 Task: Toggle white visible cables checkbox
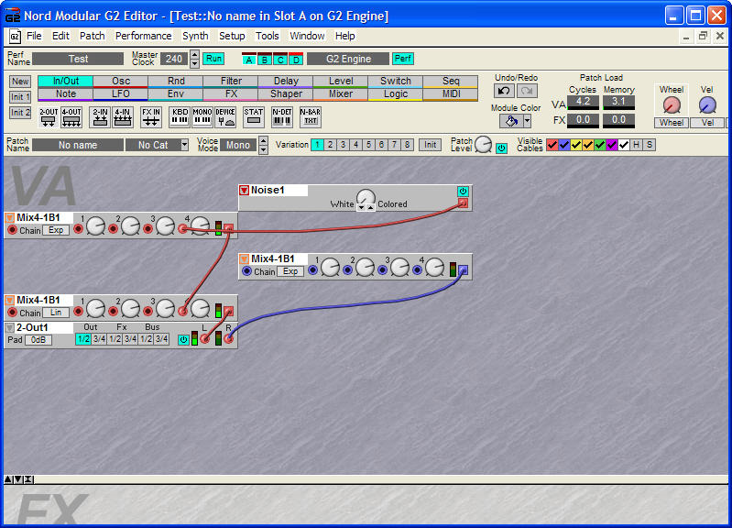[x=624, y=145]
